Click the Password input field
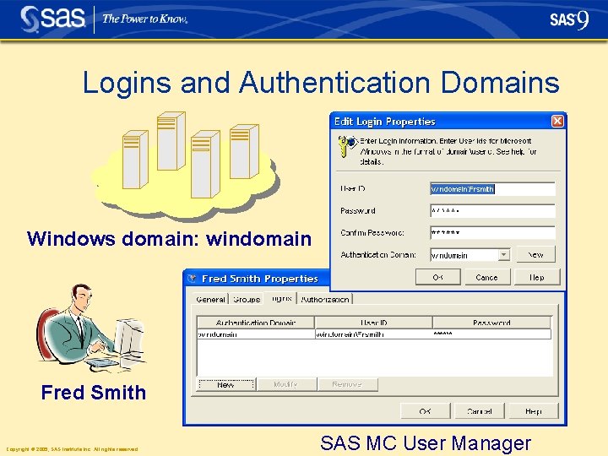 click(492, 211)
